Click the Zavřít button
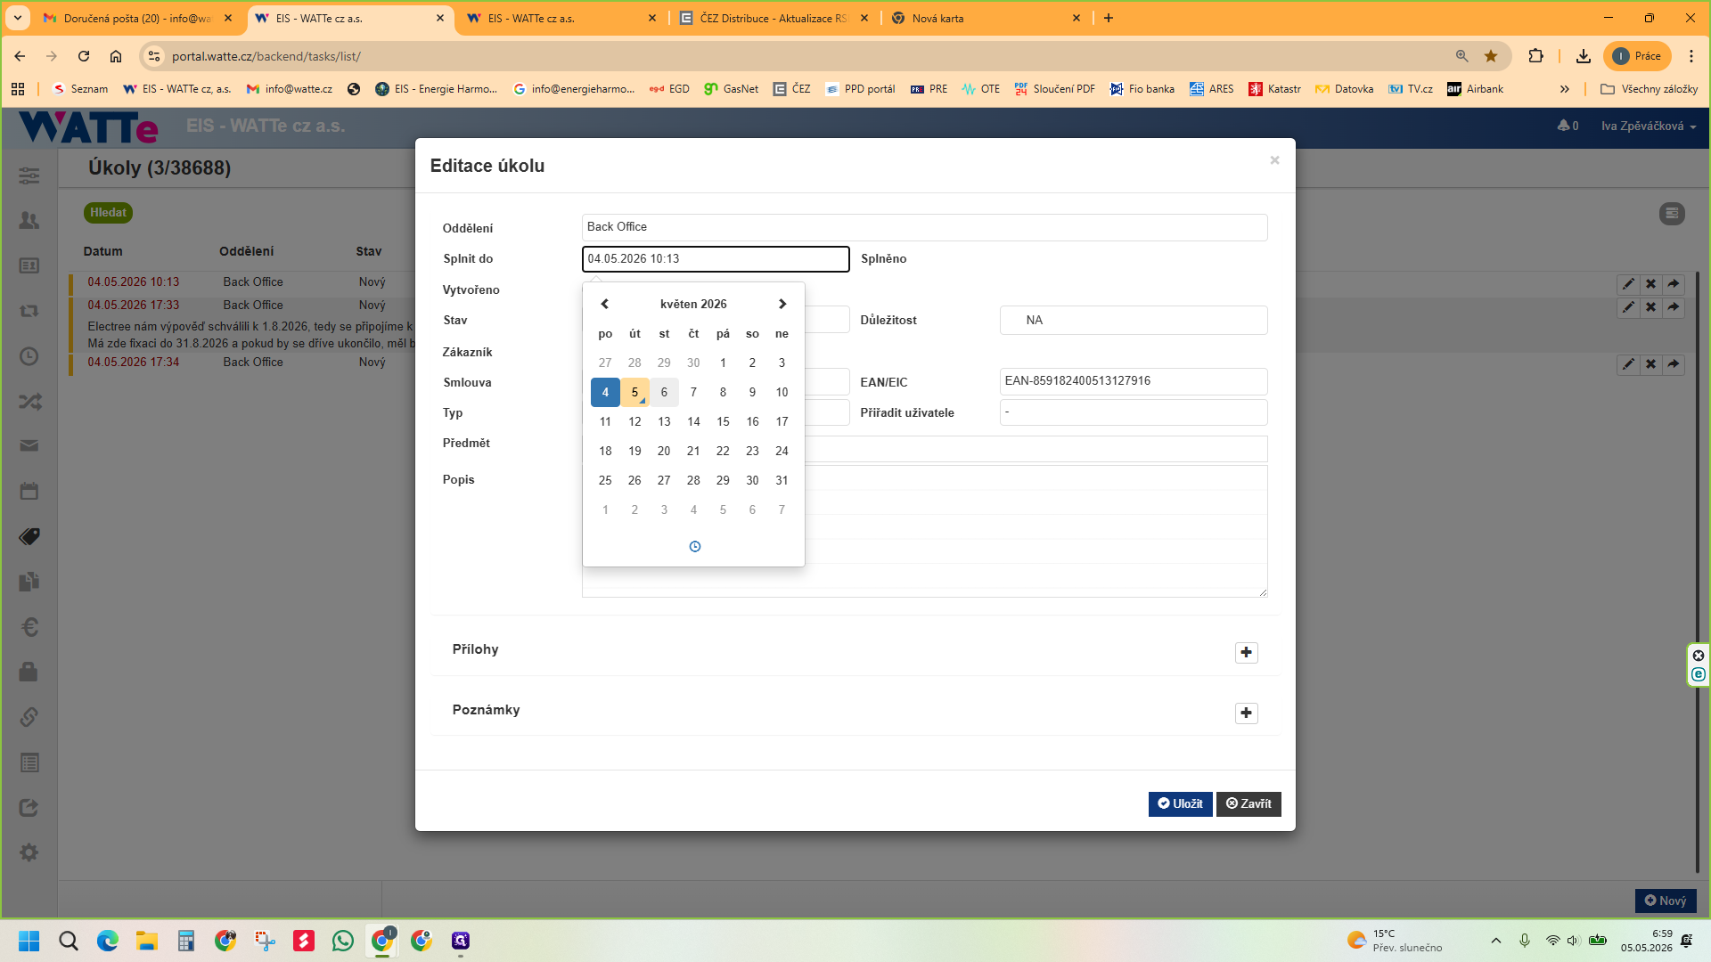The height and width of the screenshot is (962, 1711). (x=1248, y=803)
